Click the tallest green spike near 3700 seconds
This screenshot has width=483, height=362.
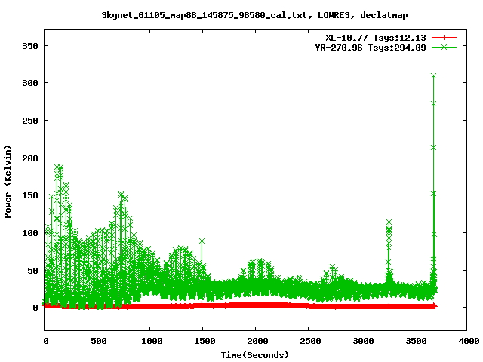(x=433, y=76)
